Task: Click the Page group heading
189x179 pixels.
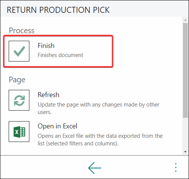Action: 17,80
